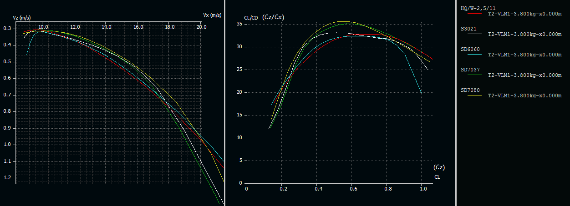Click the green SD7037 legend line
570x206 pixels.
pyautogui.click(x=473, y=75)
